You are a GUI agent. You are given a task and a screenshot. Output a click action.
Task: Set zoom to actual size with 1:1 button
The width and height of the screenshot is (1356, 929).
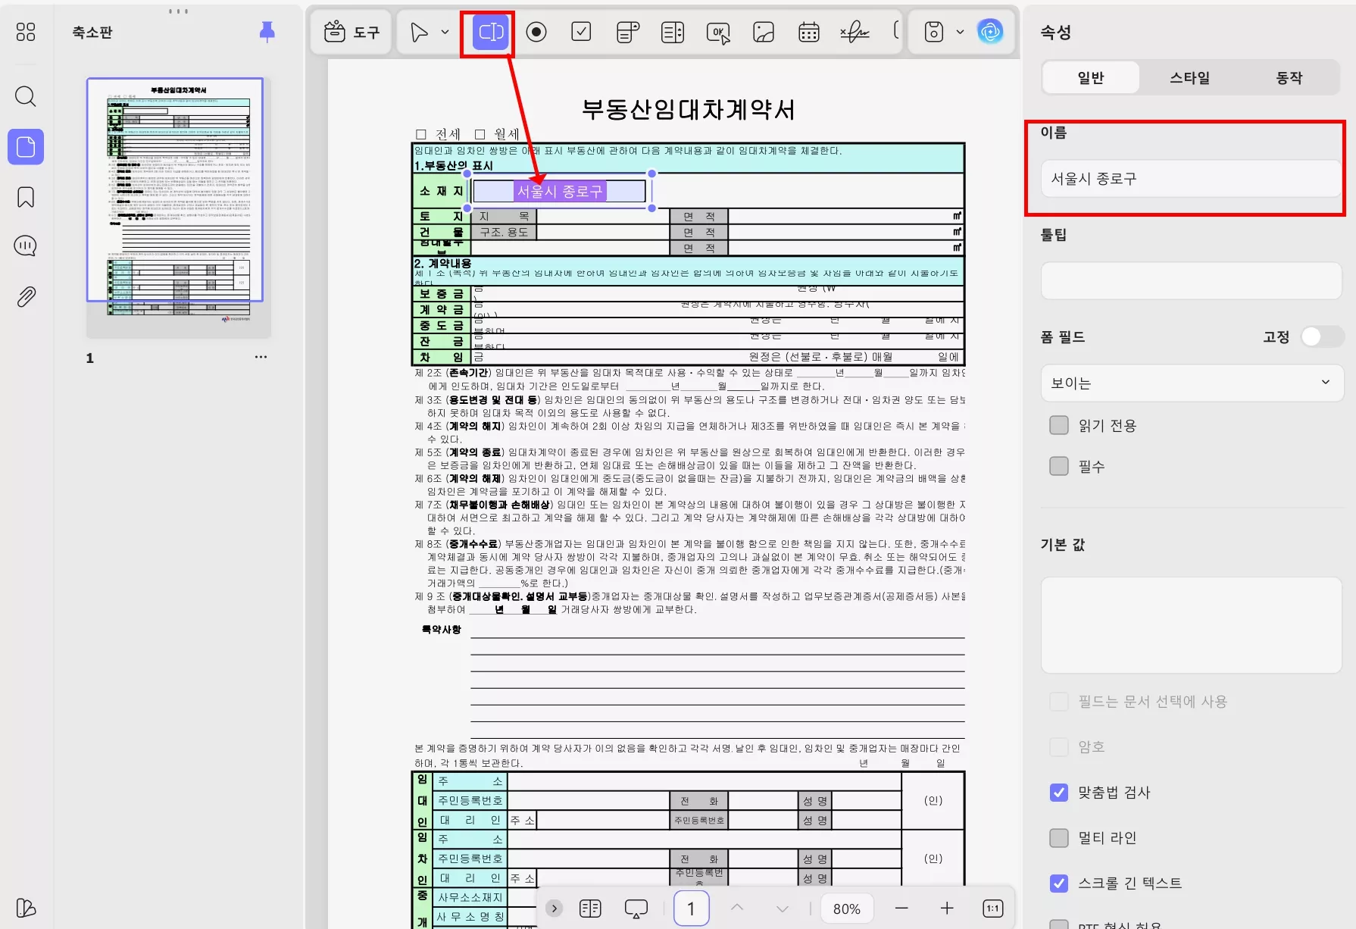[992, 908]
